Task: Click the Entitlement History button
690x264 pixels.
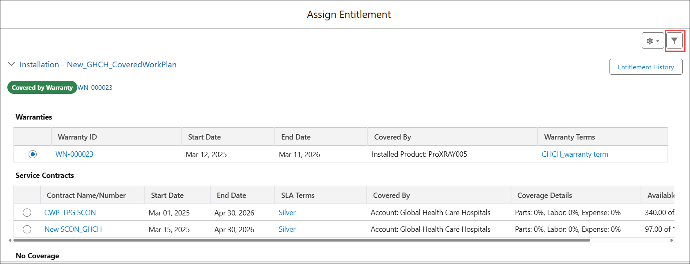Action: tap(646, 67)
